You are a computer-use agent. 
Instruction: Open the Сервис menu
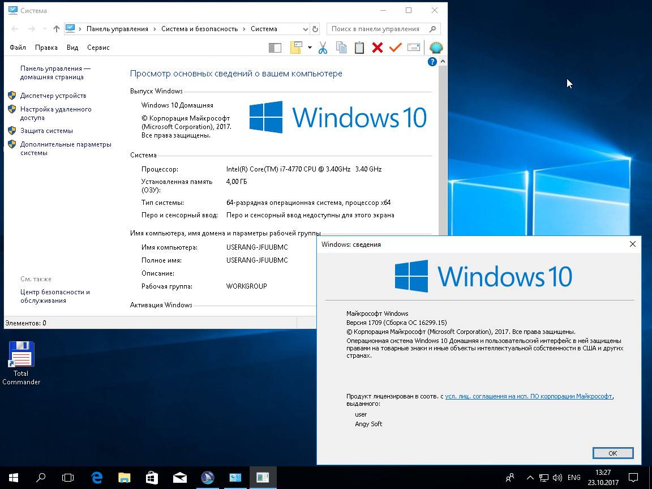click(x=98, y=48)
